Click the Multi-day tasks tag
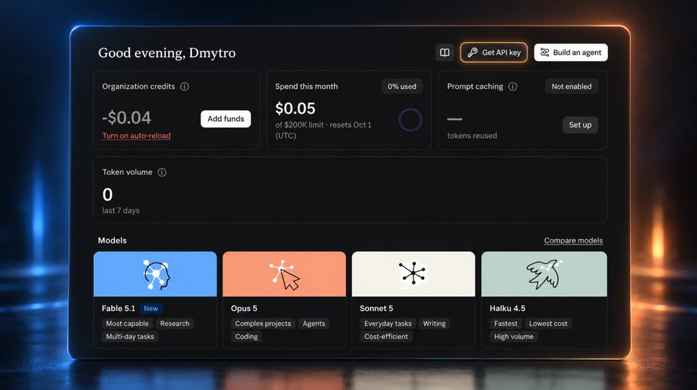The width and height of the screenshot is (697, 390). 130,337
